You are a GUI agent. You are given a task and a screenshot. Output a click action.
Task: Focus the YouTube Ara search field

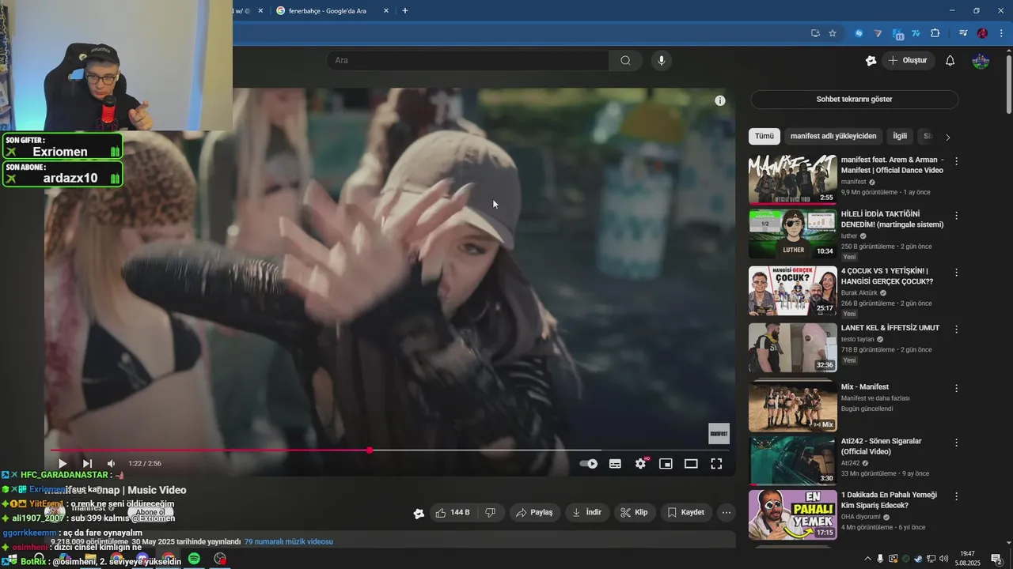(x=467, y=60)
